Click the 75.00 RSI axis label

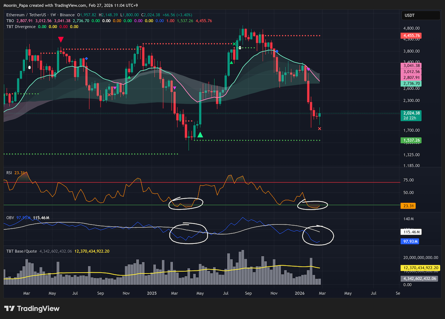409,180
